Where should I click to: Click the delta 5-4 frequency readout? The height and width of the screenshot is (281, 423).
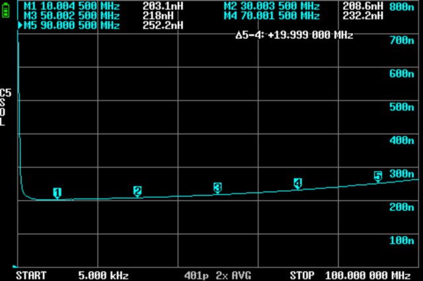294,35
